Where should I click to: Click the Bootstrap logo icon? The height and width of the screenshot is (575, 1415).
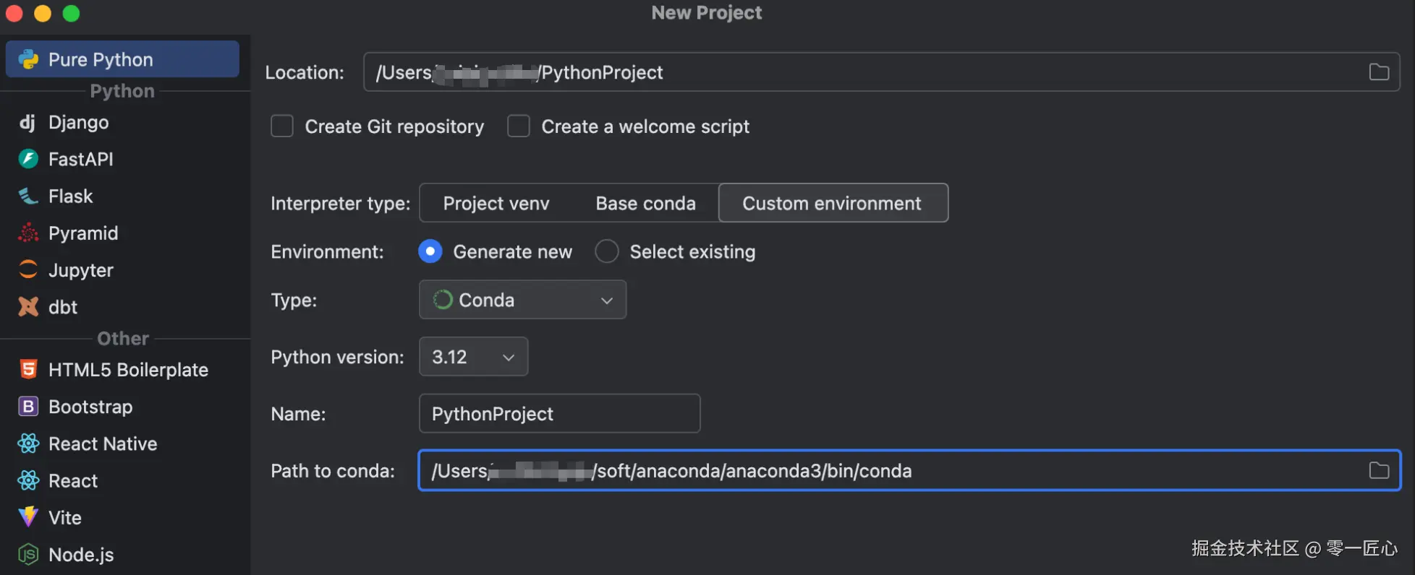coord(28,407)
